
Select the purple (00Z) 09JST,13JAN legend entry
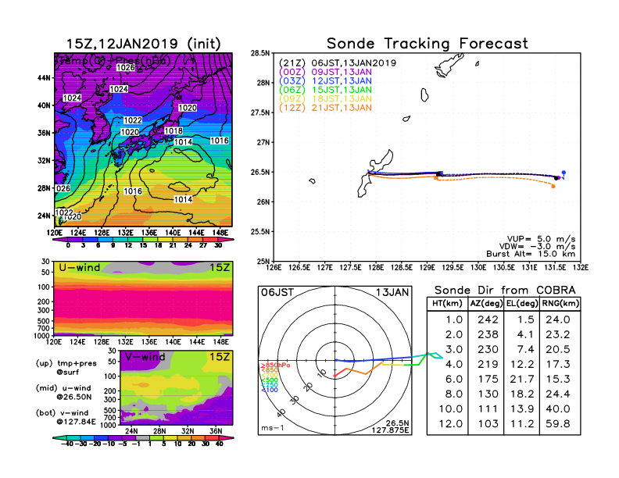tap(325, 72)
